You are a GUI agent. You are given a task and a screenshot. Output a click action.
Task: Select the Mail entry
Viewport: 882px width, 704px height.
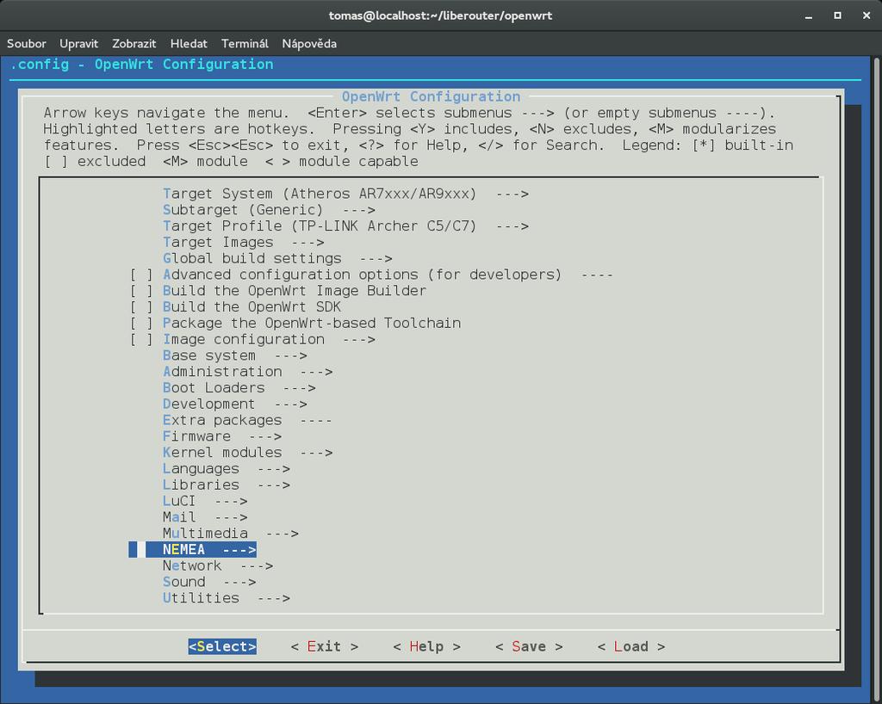point(205,517)
